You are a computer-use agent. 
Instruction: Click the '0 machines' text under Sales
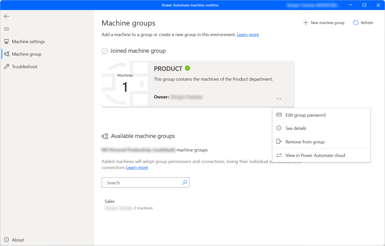[x=143, y=208]
